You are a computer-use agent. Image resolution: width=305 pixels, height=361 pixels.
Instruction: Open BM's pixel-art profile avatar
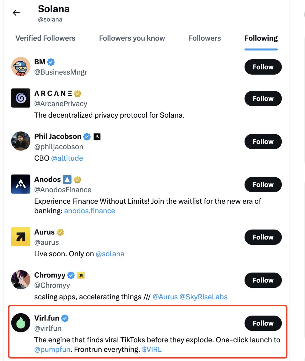coord(21,66)
